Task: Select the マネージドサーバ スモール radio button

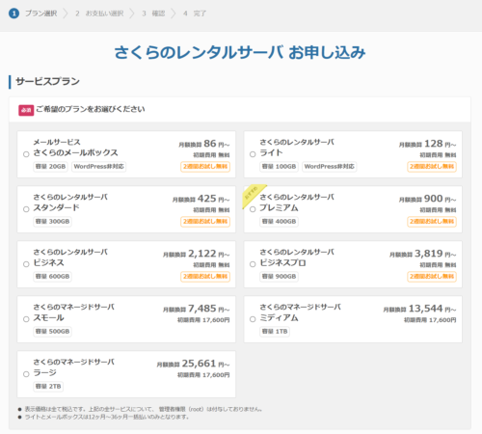Action: (x=26, y=319)
